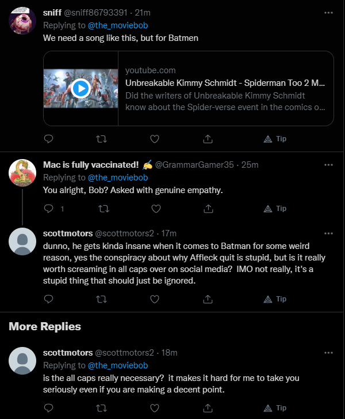Reply to sniff's Batmen song tweet
345x419 pixels.
[x=49, y=139]
